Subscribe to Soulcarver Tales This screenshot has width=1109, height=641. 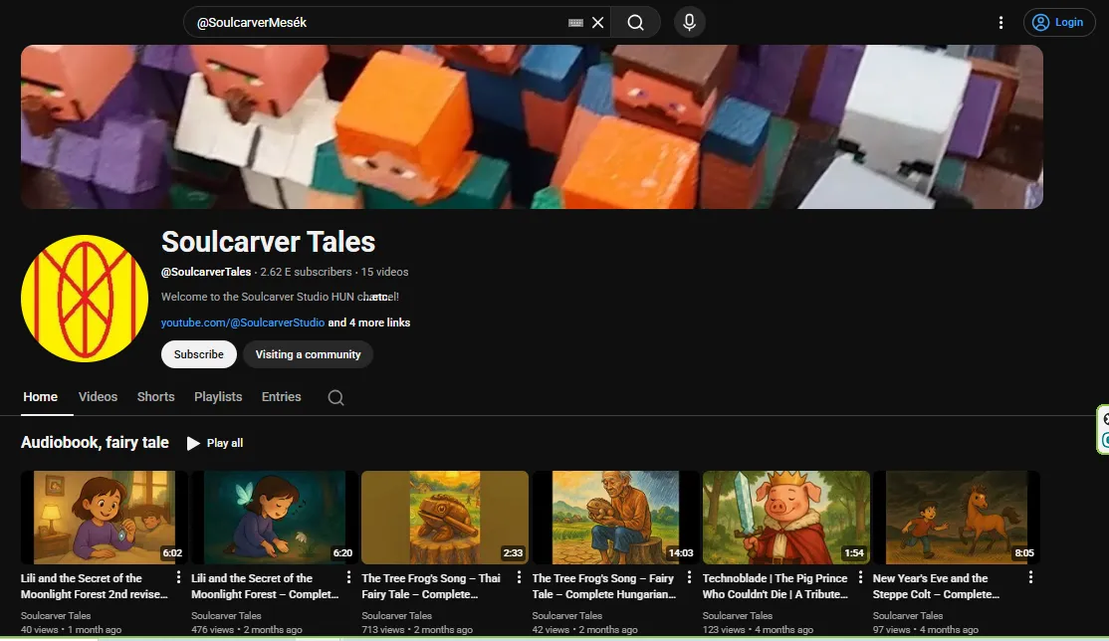pos(199,354)
